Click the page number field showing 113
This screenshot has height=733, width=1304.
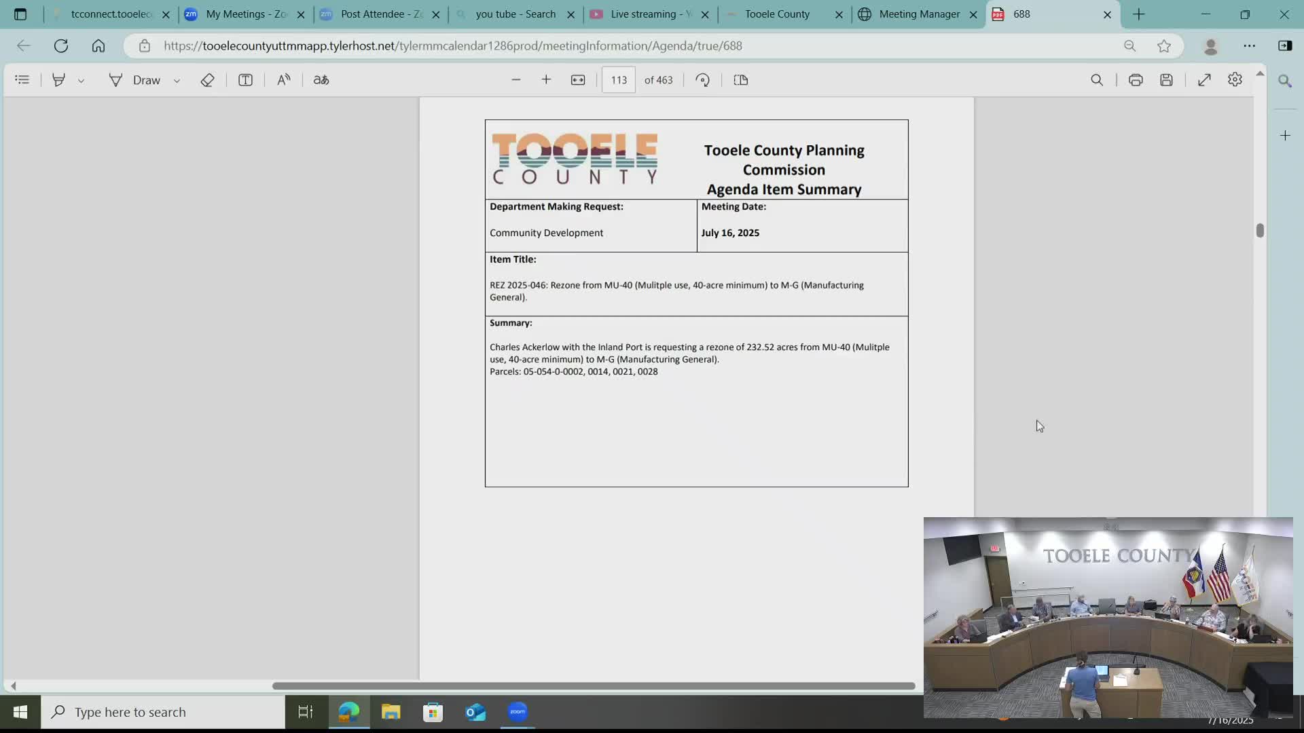618,80
